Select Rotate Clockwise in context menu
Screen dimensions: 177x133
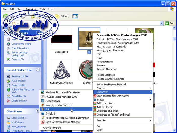123,75
